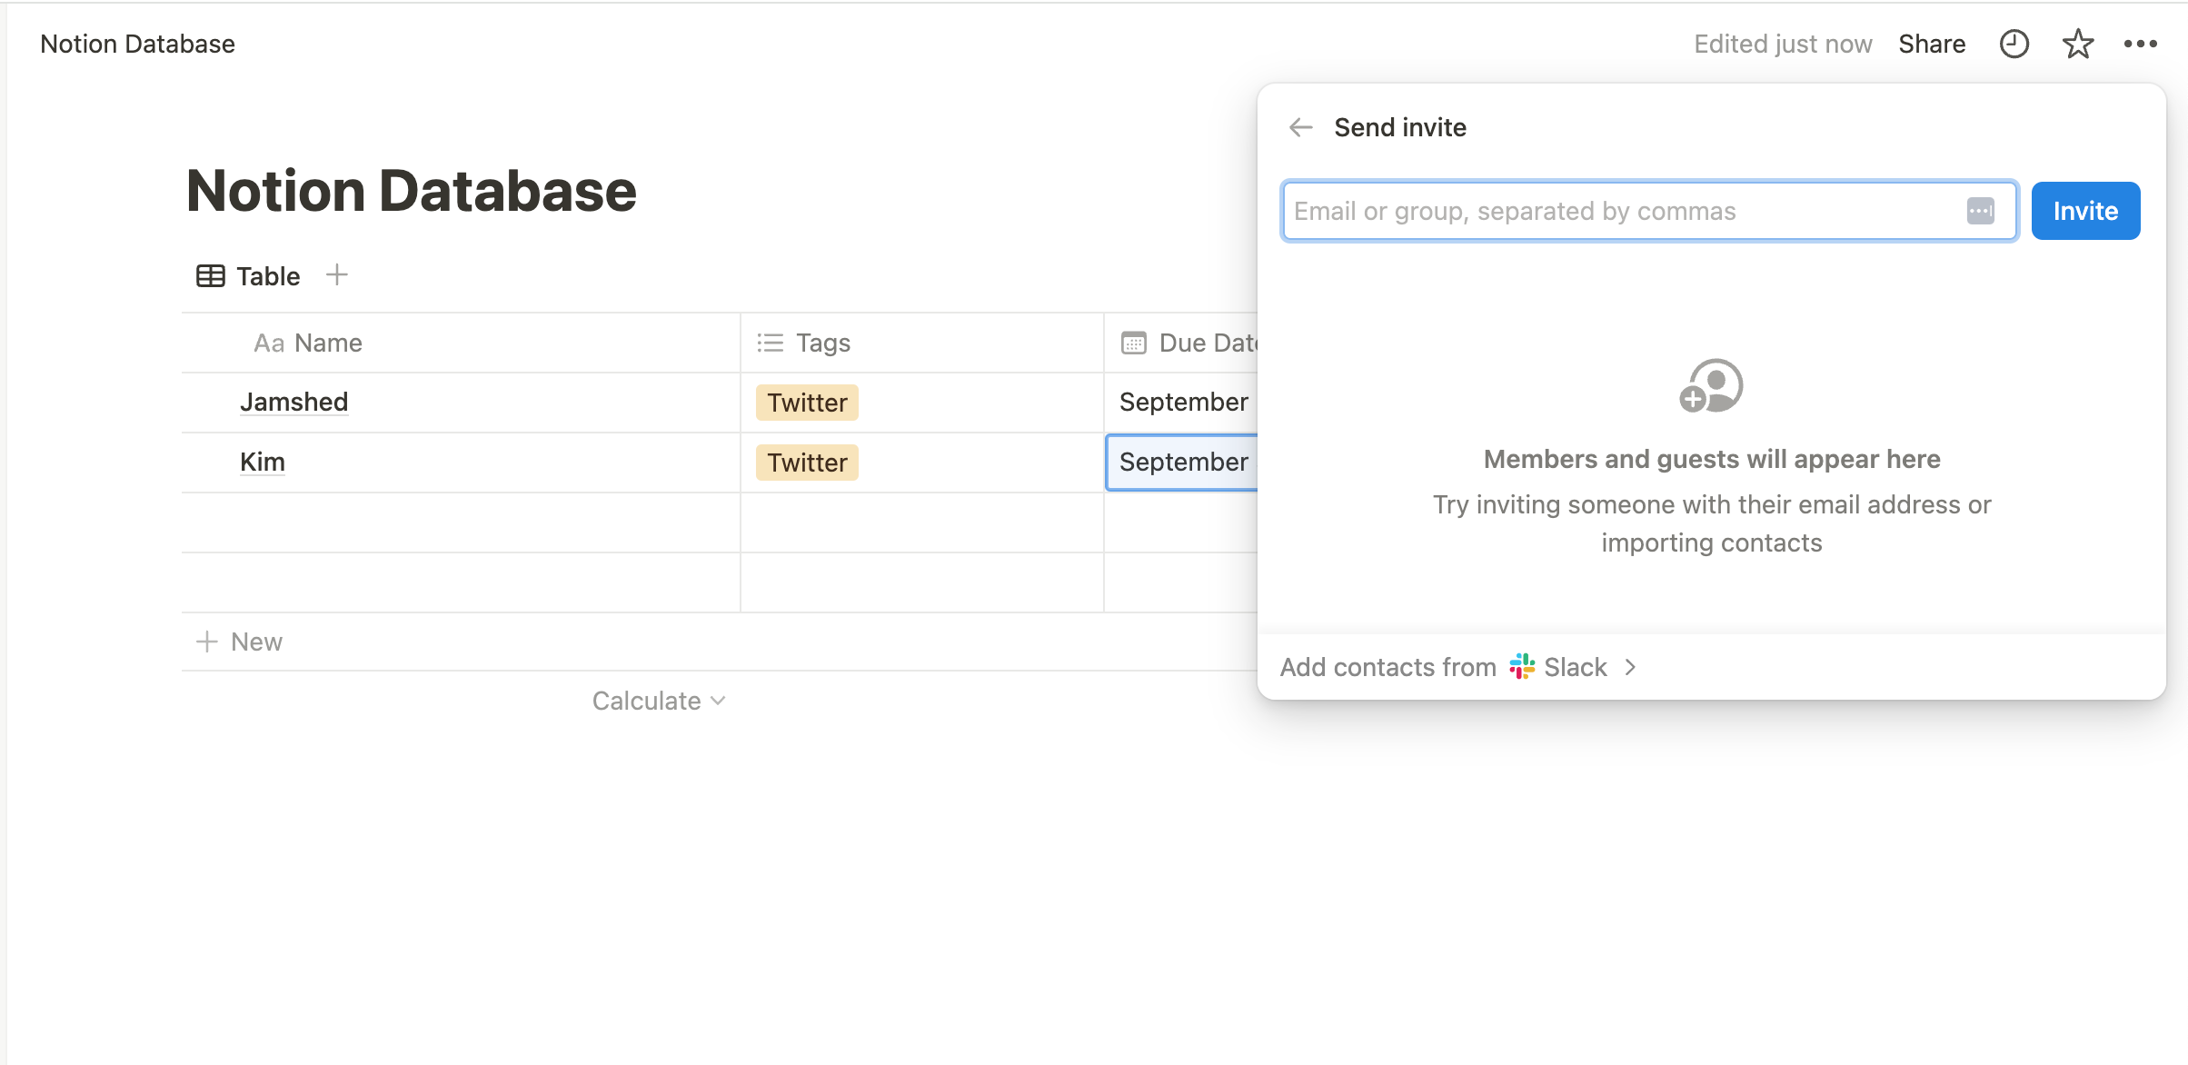Screen dimensions: 2188x1065
Task: Click September date in Kim row
Action: (x=1183, y=462)
